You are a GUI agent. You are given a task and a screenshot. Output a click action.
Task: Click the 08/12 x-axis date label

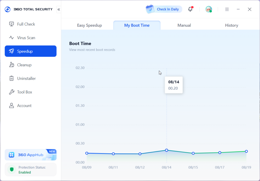(x=140, y=167)
